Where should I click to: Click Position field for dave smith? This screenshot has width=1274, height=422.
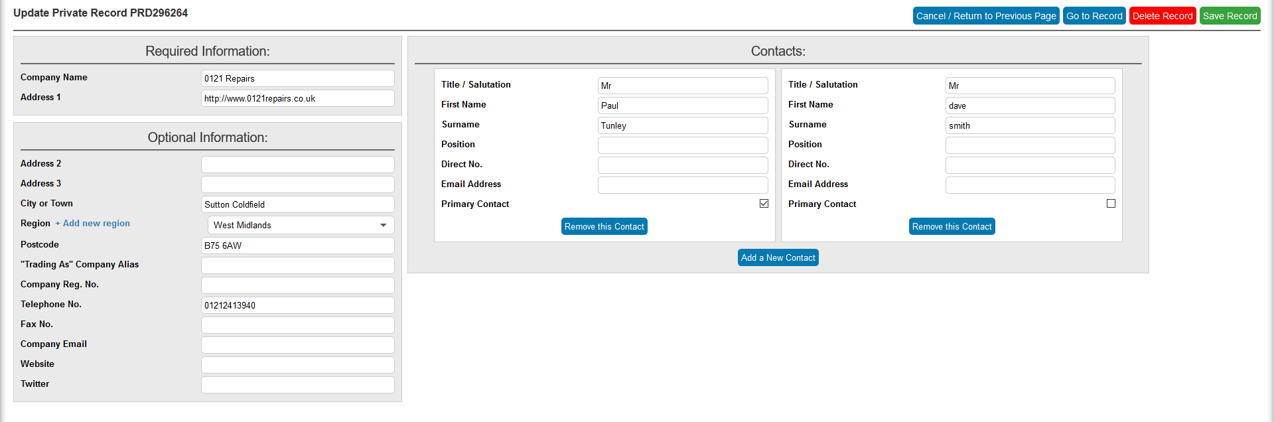click(x=1029, y=145)
